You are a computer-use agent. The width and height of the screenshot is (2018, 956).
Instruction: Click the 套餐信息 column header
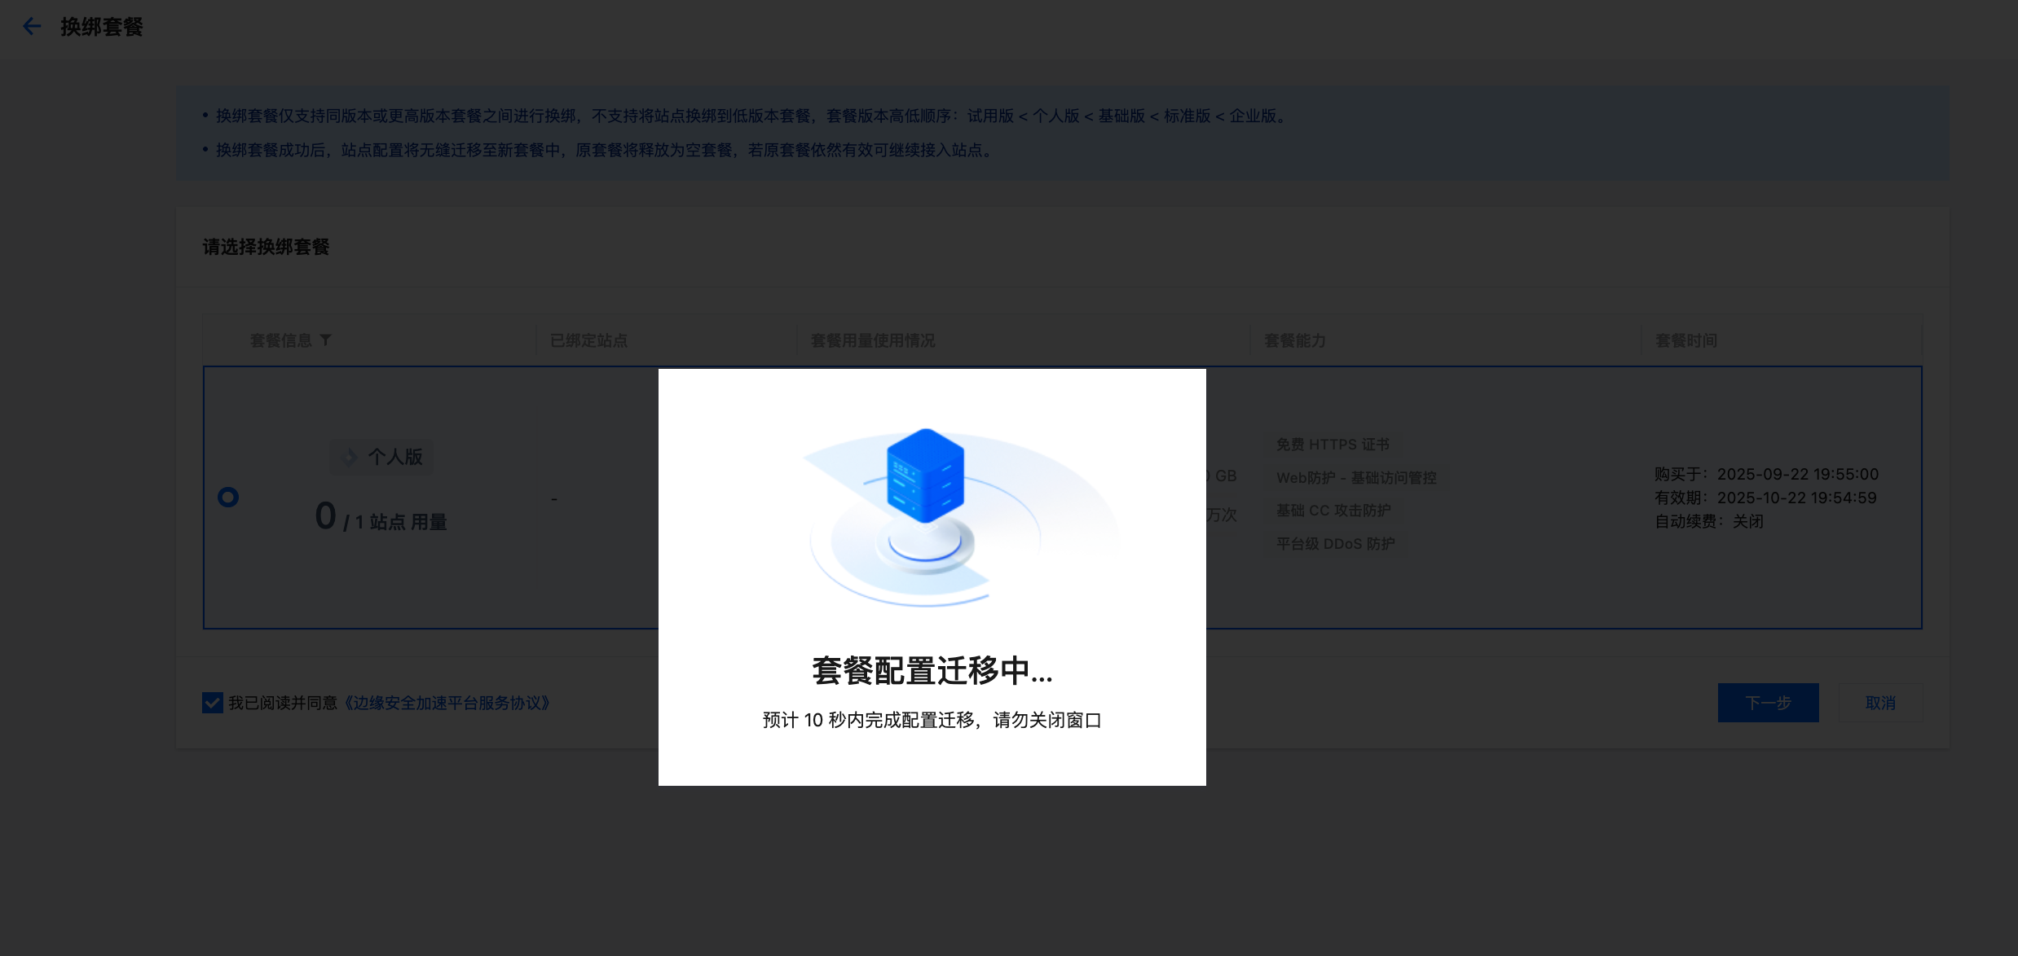pyautogui.click(x=280, y=340)
